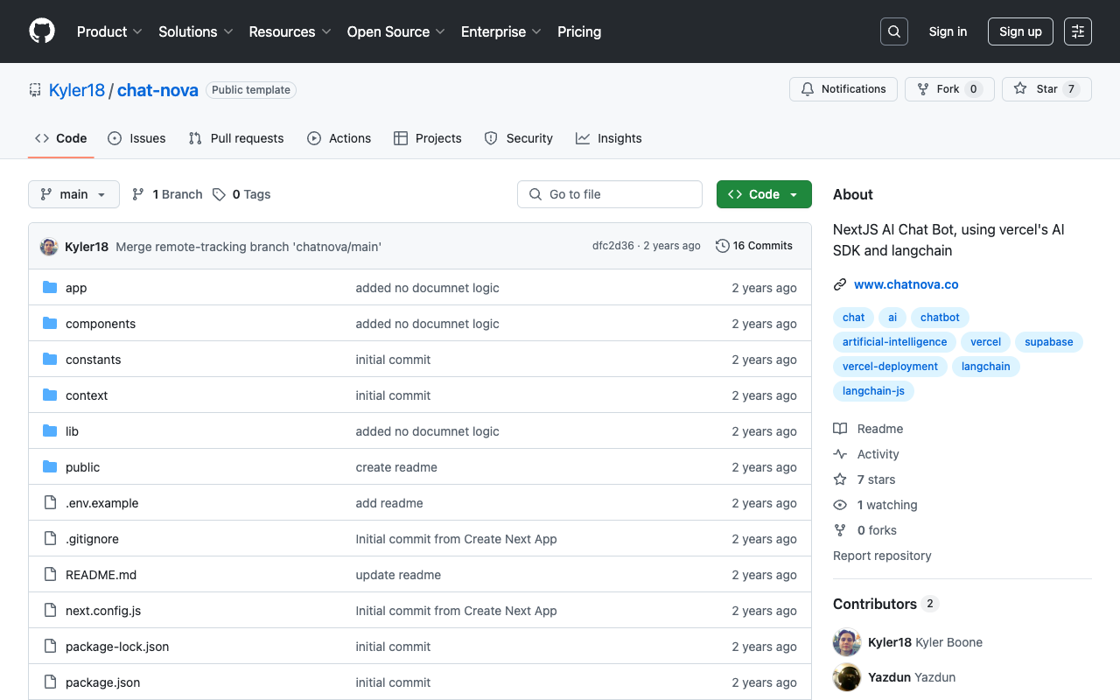Click the commit history clock icon
The height and width of the screenshot is (700, 1120).
722,246
